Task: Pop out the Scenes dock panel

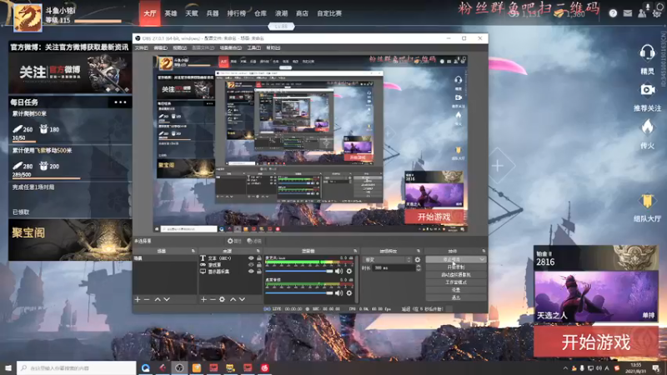Action: click(193, 251)
